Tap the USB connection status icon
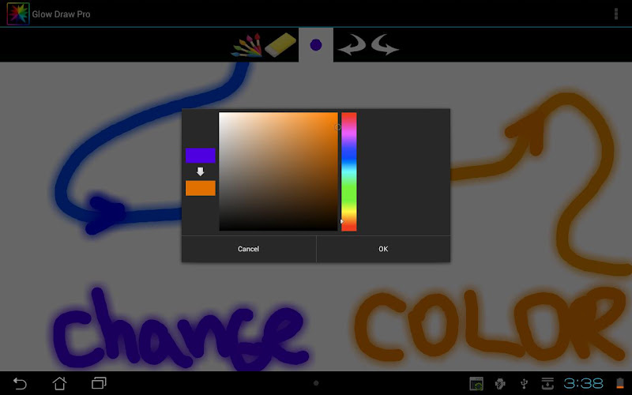The height and width of the screenshot is (395, 632). [x=523, y=384]
